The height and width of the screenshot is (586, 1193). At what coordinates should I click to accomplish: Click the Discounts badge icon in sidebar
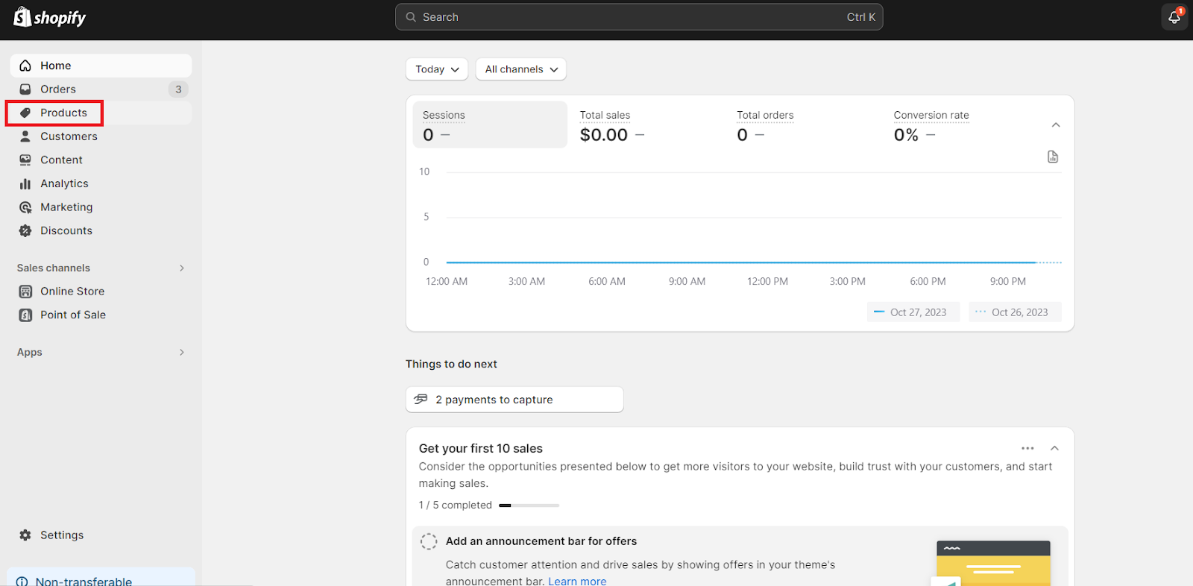click(x=25, y=231)
